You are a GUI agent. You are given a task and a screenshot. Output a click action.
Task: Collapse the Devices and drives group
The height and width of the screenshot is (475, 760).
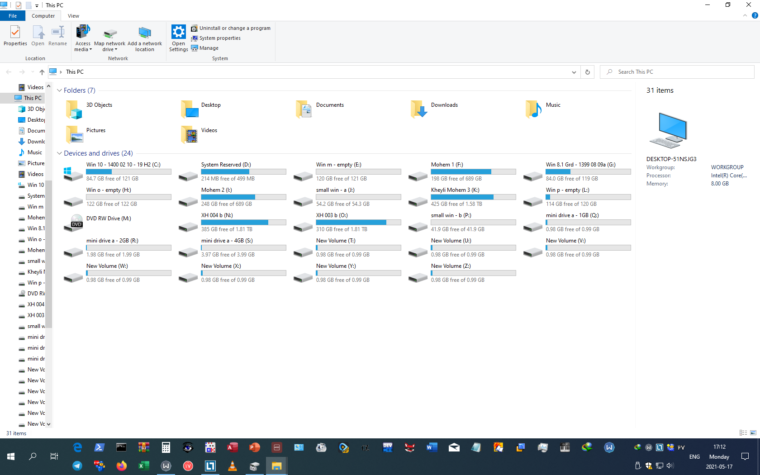pyautogui.click(x=59, y=153)
